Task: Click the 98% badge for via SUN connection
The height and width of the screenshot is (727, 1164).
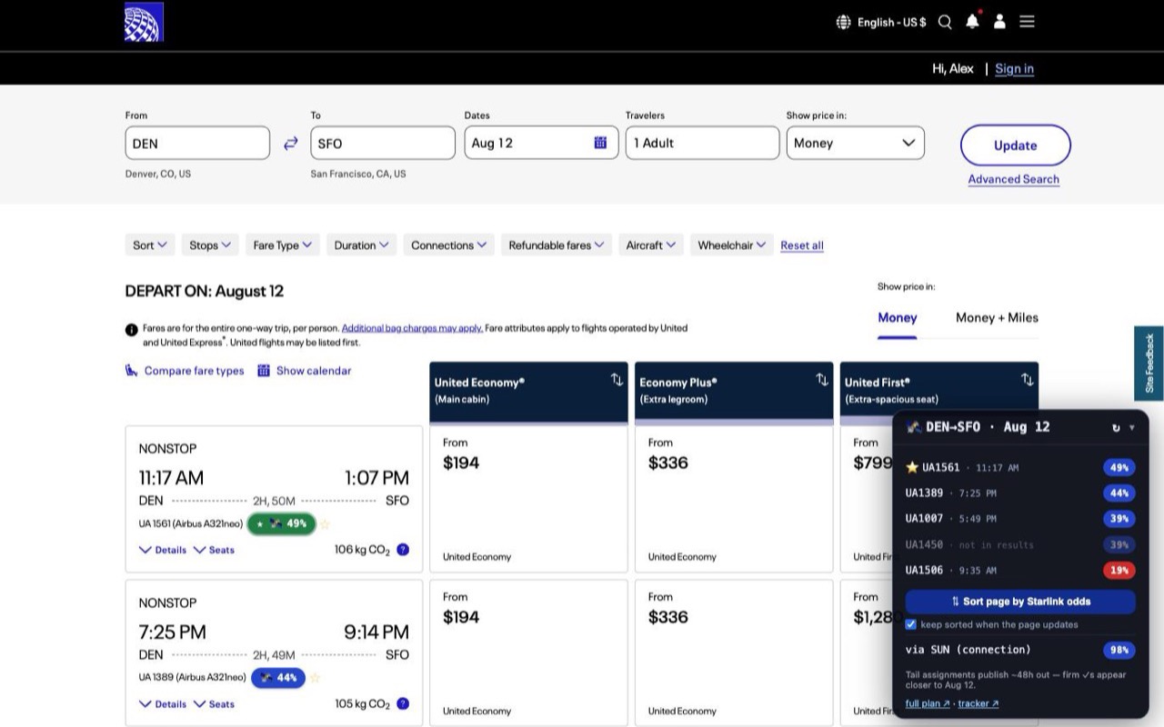Action: coord(1119,650)
